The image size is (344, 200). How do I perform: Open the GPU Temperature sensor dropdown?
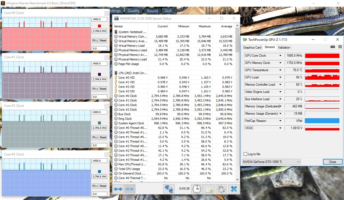coord(280,70)
